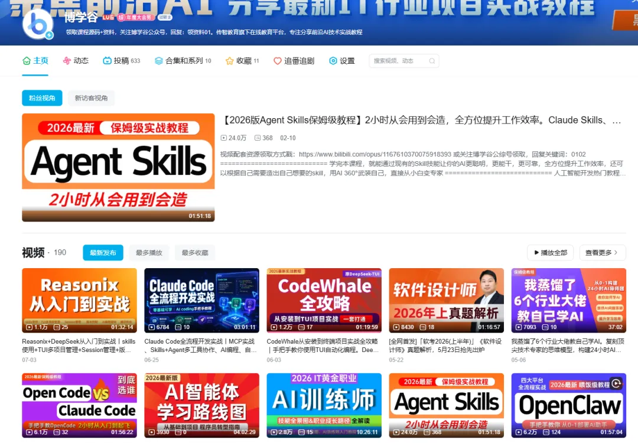Focus the 搜索视频、动态 search field
This screenshot has width=638, height=443.
(x=403, y=61)
